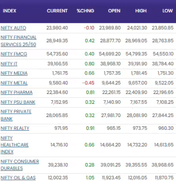Open the NIFTY IT index

[x=9, y=64]
